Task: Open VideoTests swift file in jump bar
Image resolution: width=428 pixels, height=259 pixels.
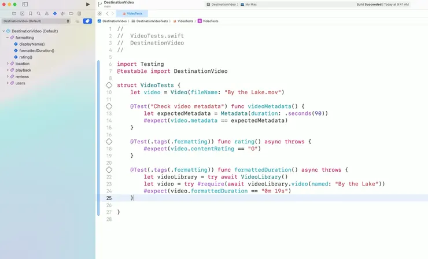Action: [183, 21]
